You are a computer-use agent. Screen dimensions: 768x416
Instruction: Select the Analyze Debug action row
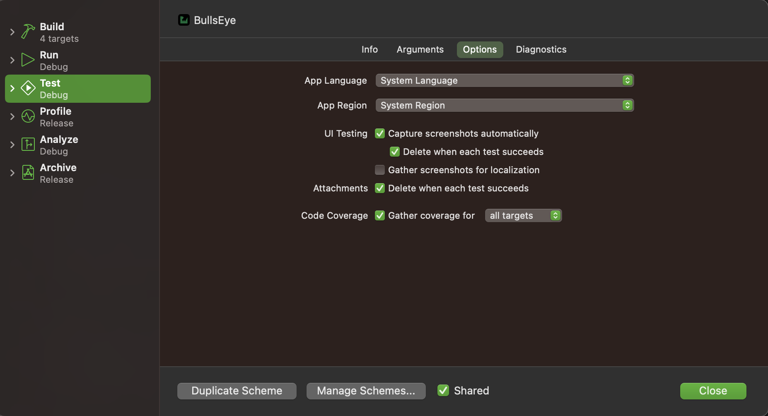[x=78, y=145]
